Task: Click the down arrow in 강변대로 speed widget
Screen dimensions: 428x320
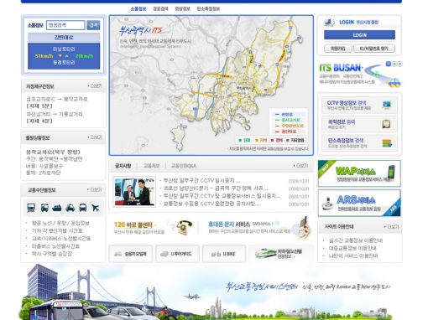Action: coord(60,56)
